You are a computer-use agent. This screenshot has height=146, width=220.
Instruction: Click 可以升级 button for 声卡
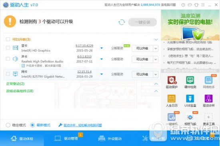142,59
